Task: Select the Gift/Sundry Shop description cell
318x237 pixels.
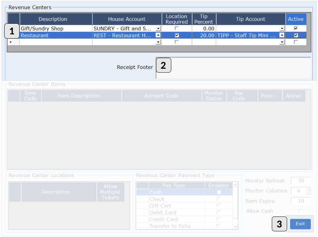Action: [56, 28]
